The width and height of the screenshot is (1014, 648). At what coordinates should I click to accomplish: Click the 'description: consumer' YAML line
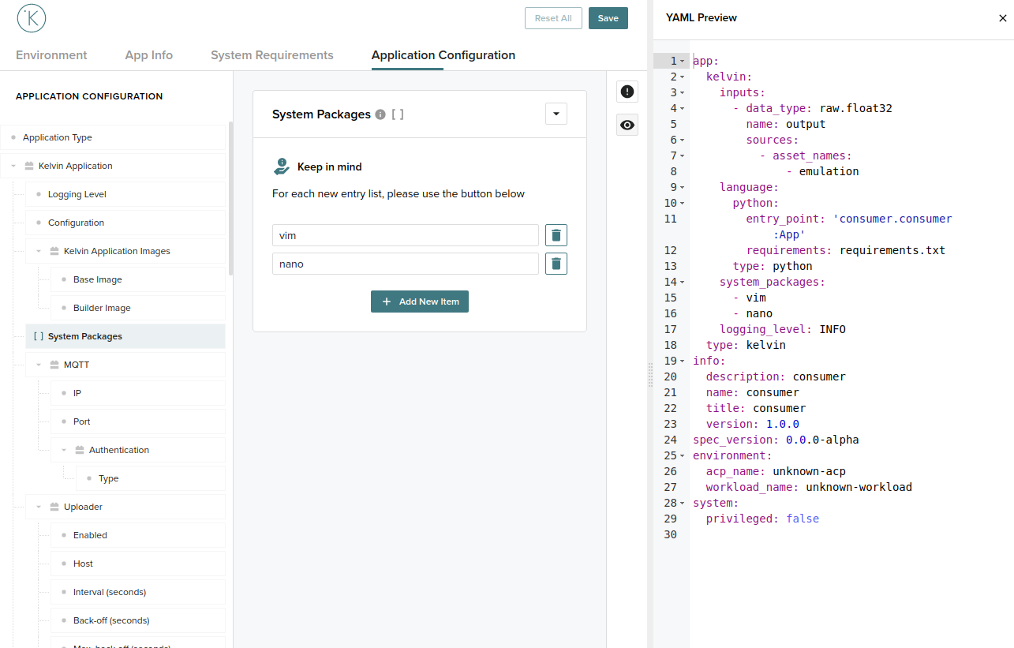coord(776,376)
